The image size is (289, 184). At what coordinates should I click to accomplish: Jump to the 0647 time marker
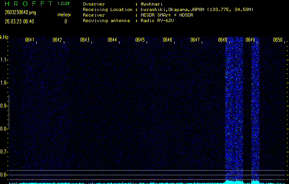(195, 40)
